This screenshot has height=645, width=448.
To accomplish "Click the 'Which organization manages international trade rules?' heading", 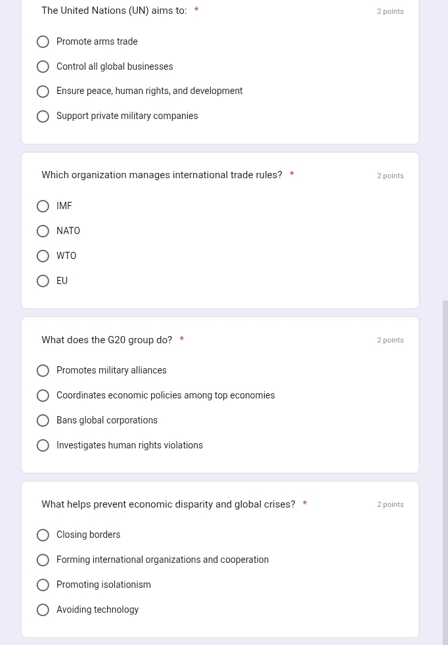I will (x=162, y=175).
